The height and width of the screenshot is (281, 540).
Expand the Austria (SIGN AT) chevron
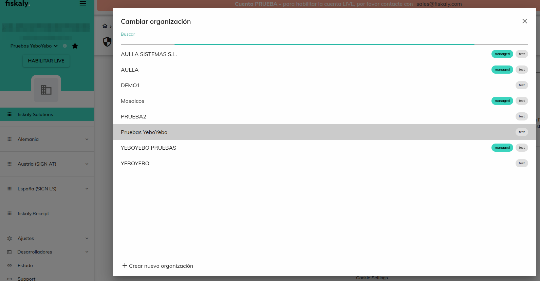coord(87,164)
